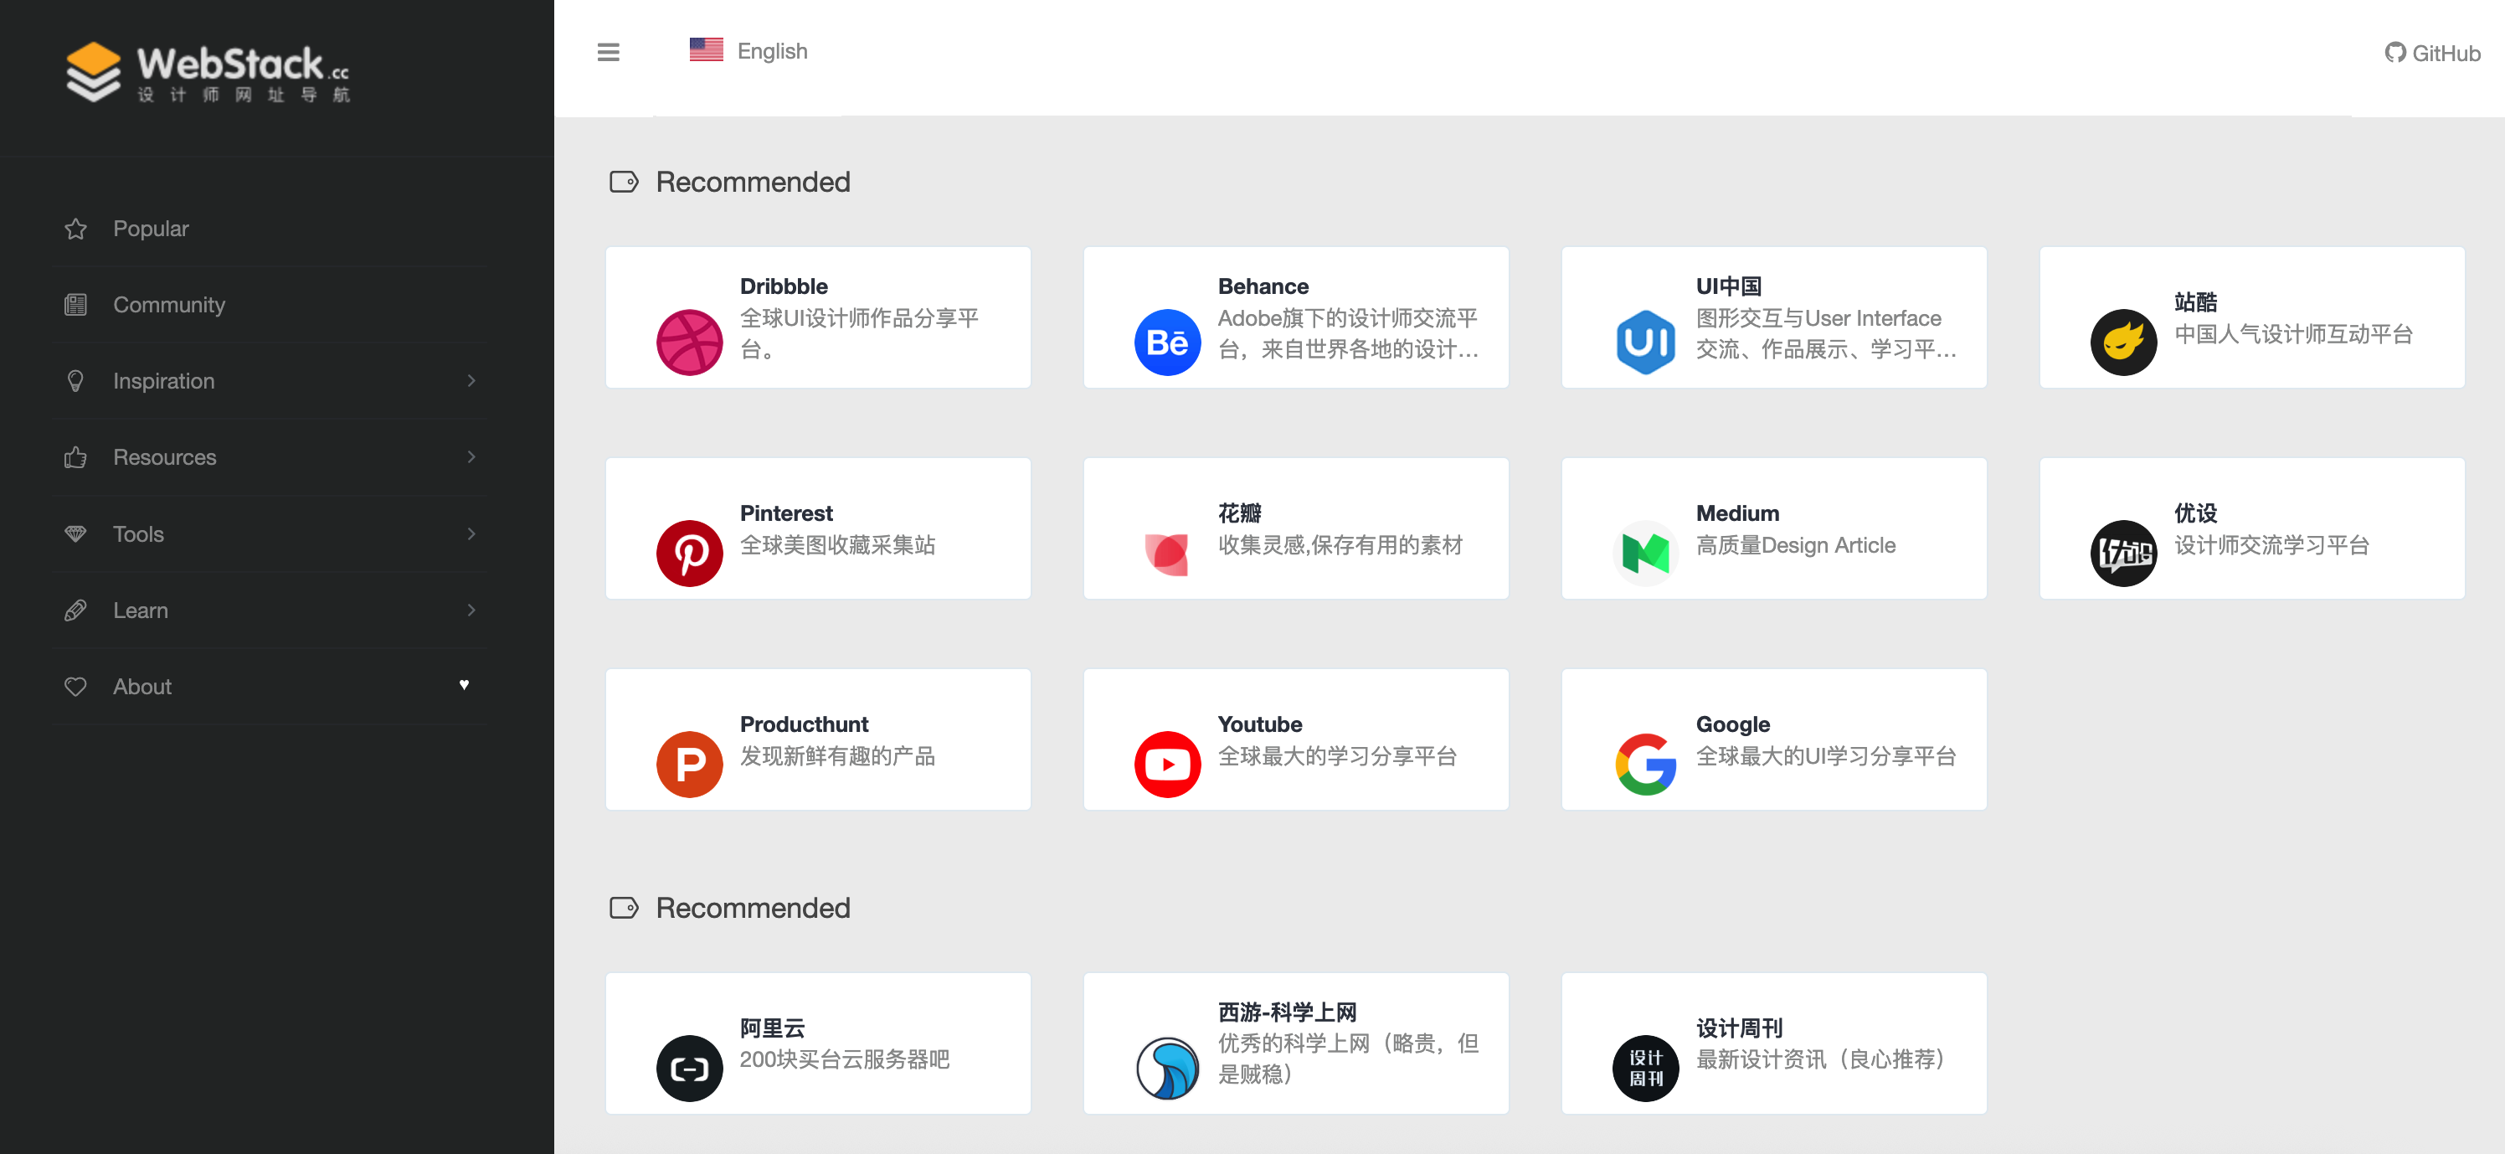Click the Youtube play button icon
The width and height of the screenshot is (2505, 1154).
click(x=1167, y=764)
